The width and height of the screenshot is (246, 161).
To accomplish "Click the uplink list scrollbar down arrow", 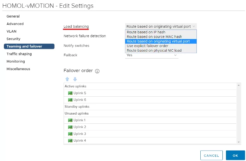I will coord(239,142).
